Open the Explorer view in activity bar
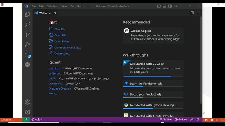225x126 pixels. 27,14
